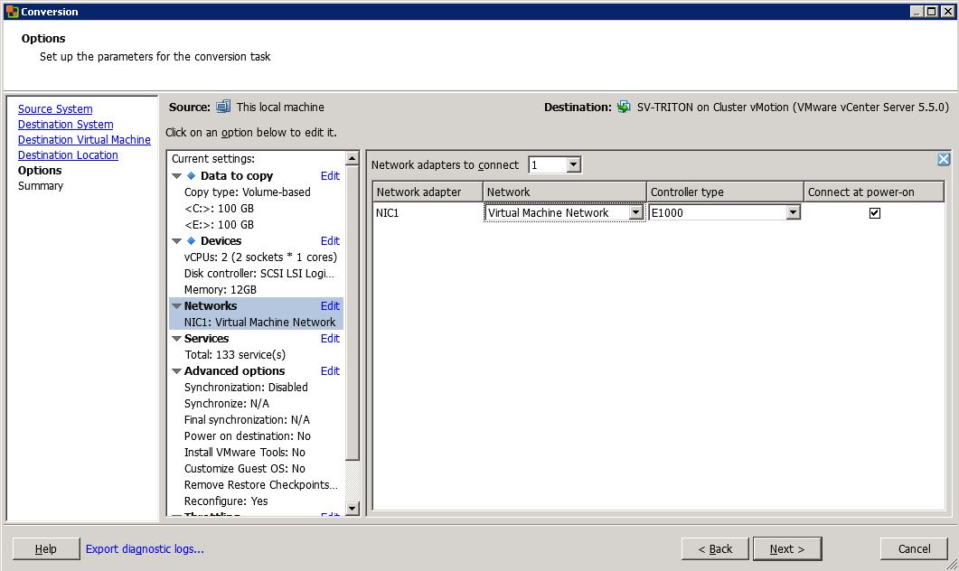Collapse the Advanced options section
959x571 pixels.
click(177, 371)
